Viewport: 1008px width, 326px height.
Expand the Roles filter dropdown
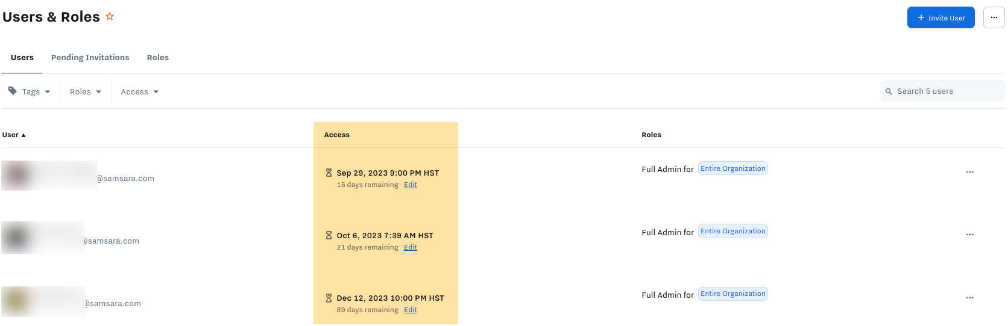86,91
